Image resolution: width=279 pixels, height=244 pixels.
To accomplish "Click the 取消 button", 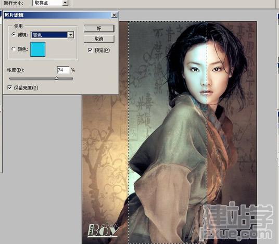I will click(99, 39).
